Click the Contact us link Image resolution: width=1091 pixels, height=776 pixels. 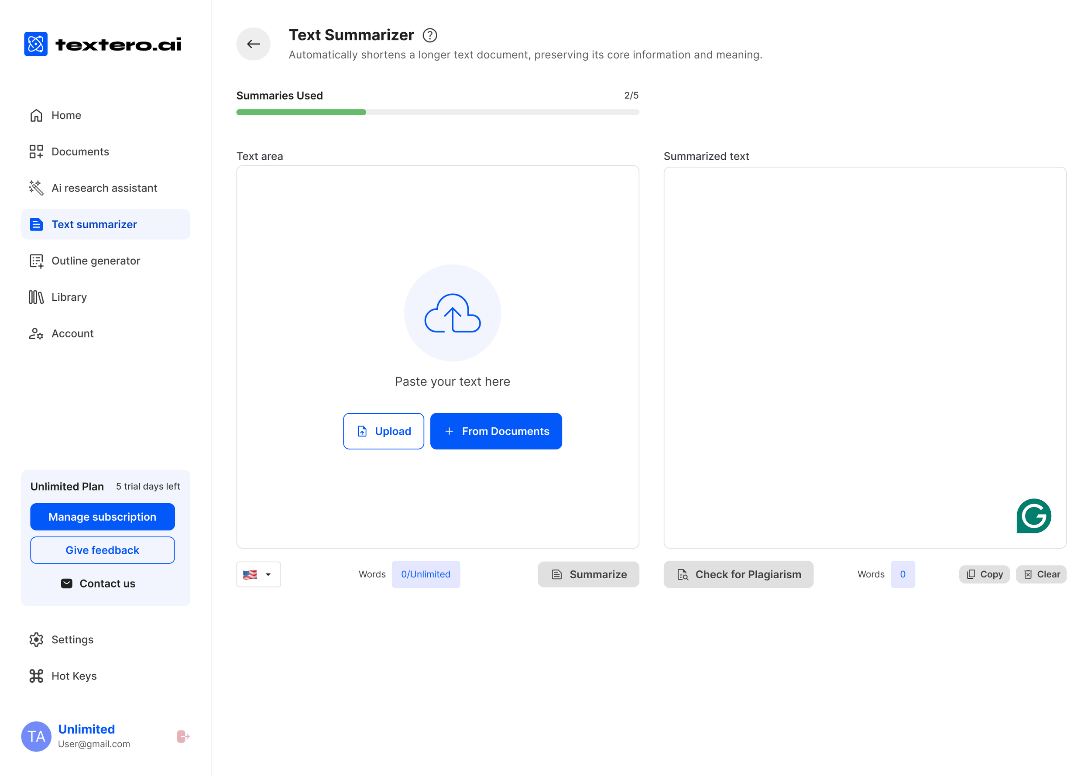[x=98, y=584]
